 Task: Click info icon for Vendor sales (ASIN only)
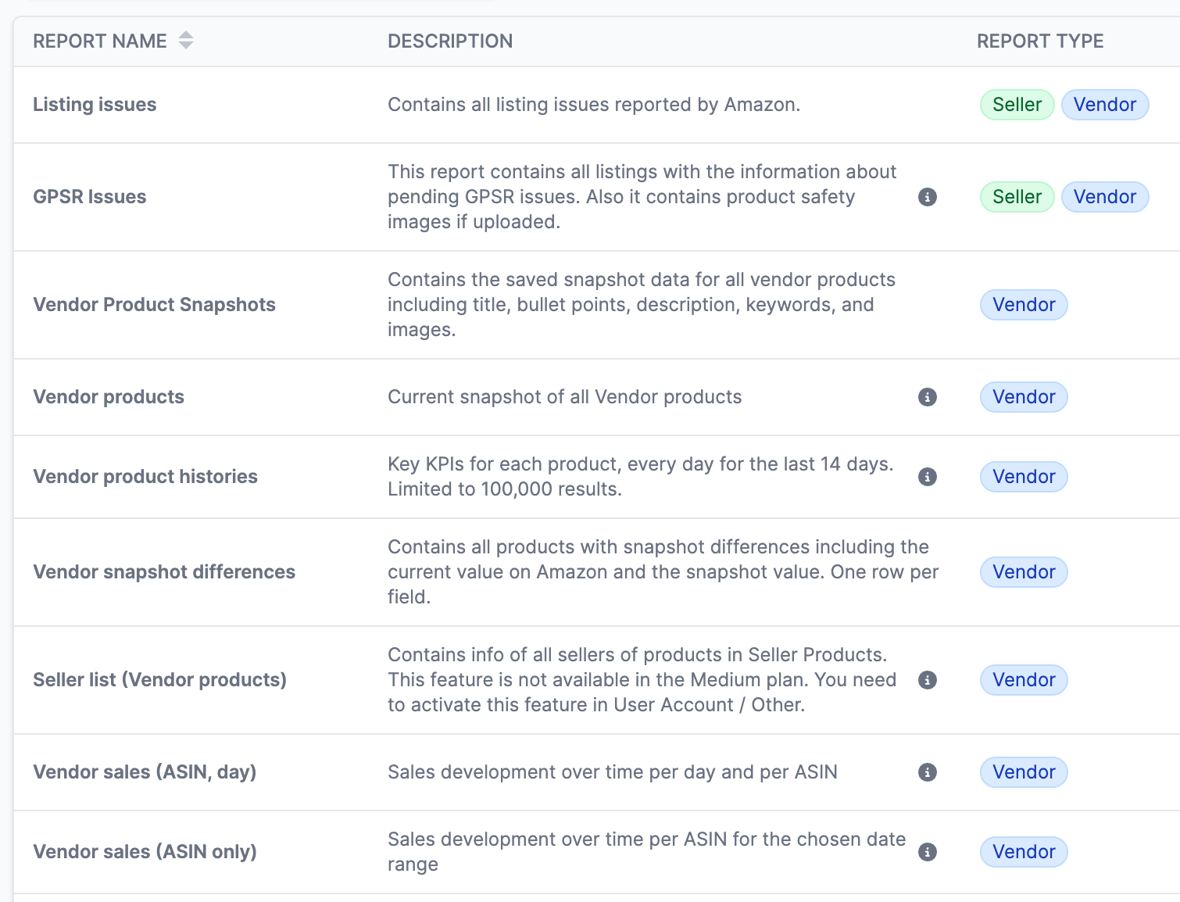coord(927,852)
